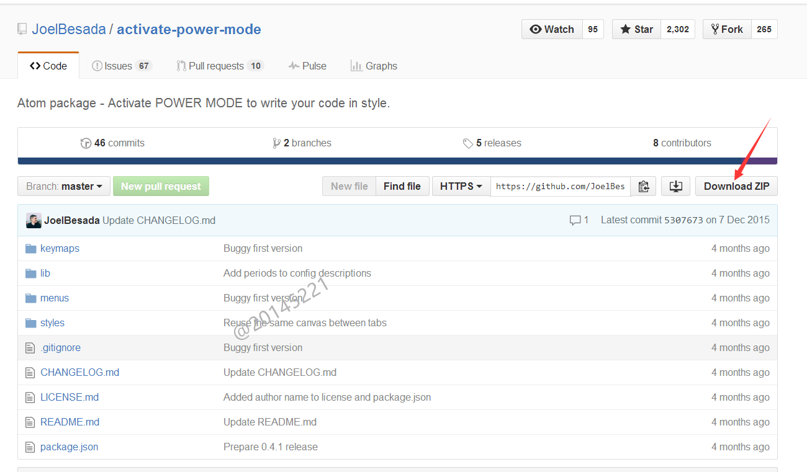
Task: View the 5 releases
Action: tap(492, 143)
